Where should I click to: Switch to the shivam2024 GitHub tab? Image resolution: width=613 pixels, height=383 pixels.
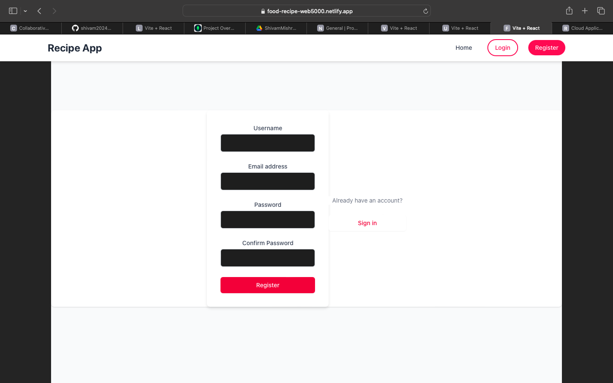click(x=92, y=28)
